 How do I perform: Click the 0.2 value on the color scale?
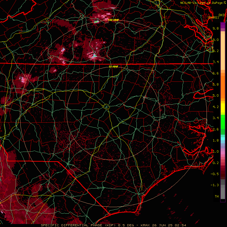(x=216, y=163)
